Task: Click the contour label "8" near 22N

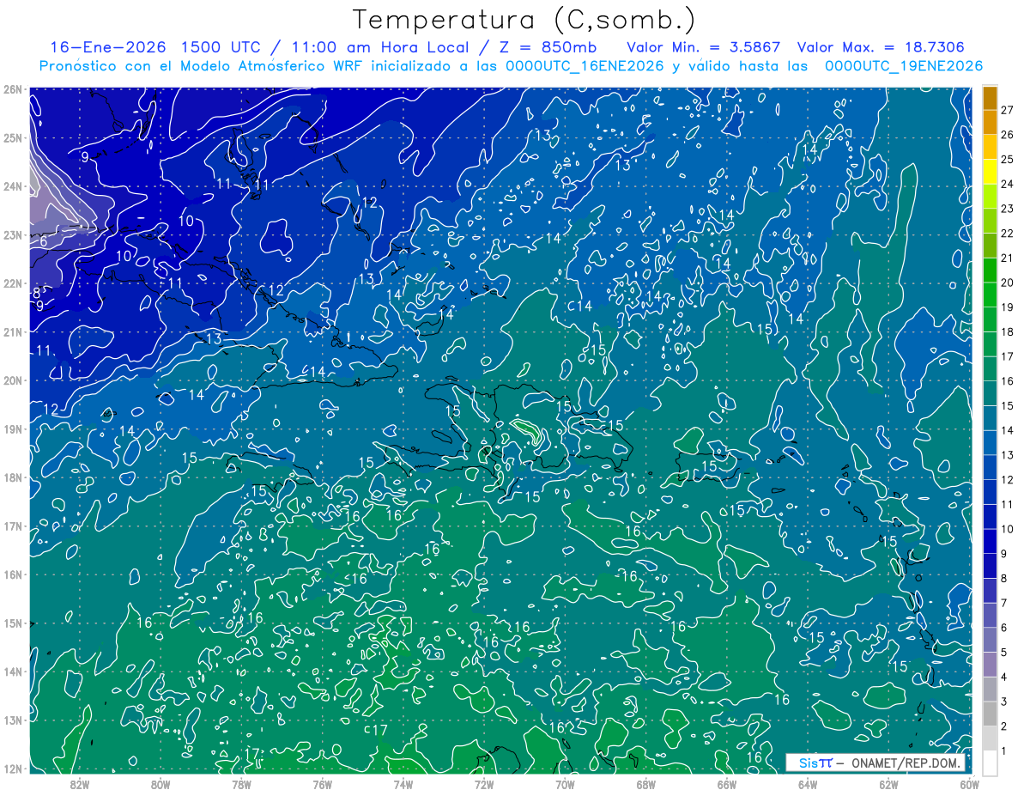Action: coord(37,293)
